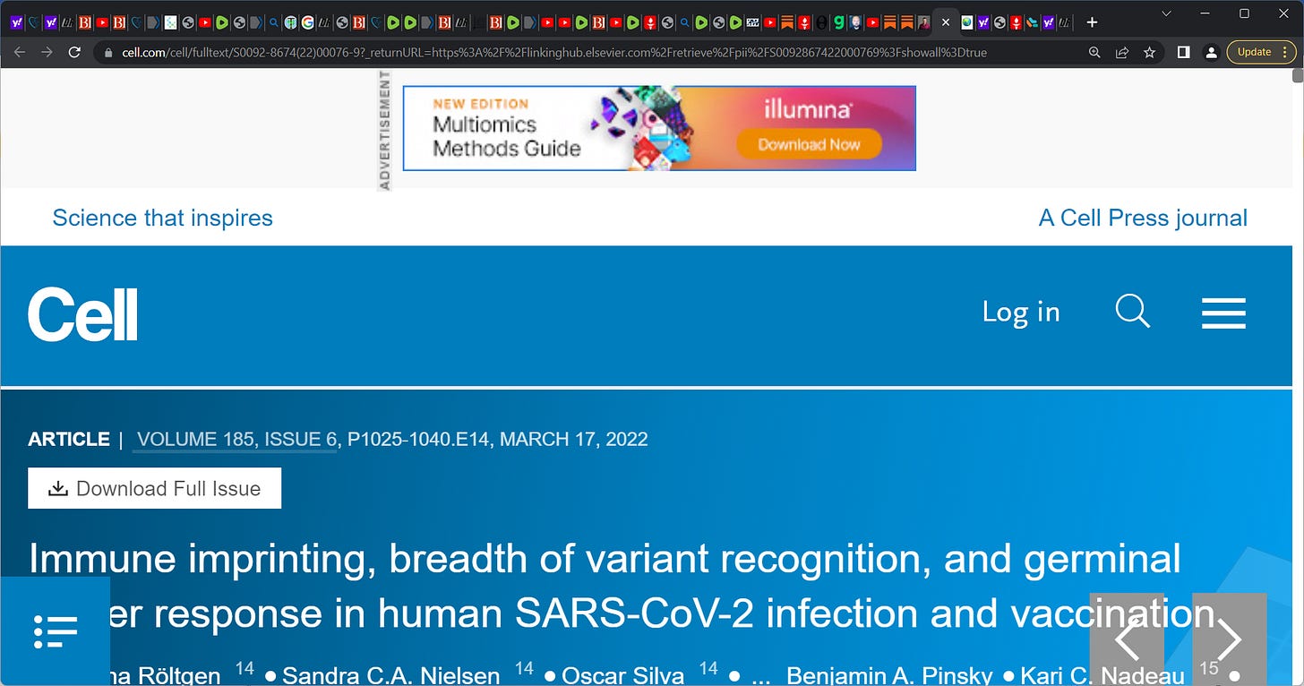The width and height of the screenshot is (1304, 686).
Task: Click author Sandra C.A. Nielsen
Action: (391, 676)
